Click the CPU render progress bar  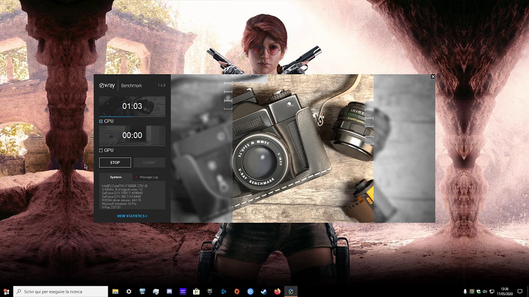132,116
